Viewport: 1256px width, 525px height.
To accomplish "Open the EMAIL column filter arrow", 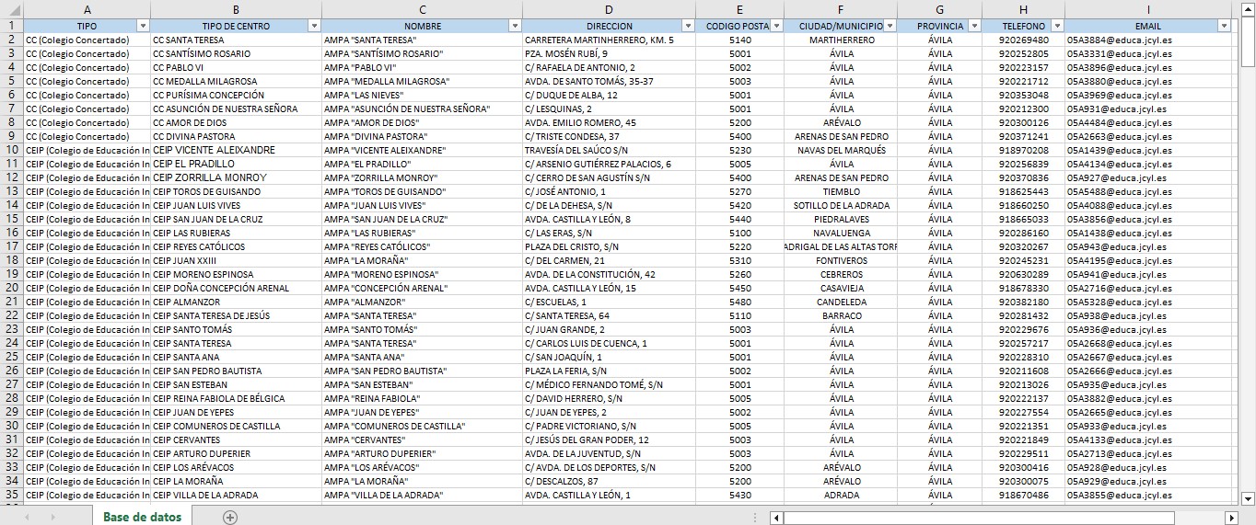I will 1223,27.
